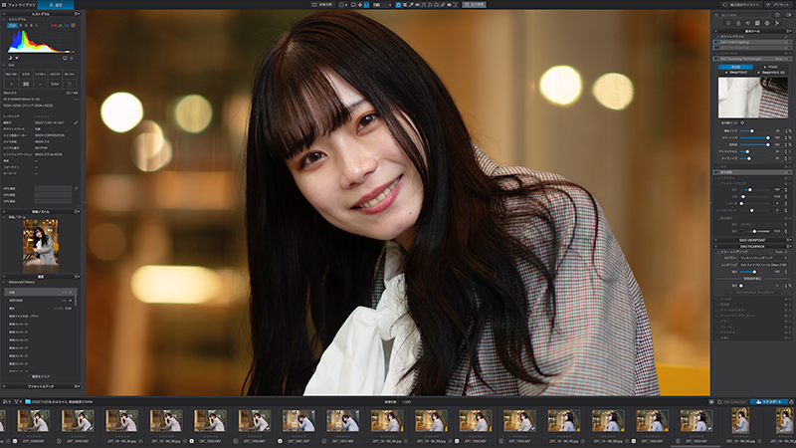Click the monitor gamut warning icon
796x448 pixels.
pos(65,58)
